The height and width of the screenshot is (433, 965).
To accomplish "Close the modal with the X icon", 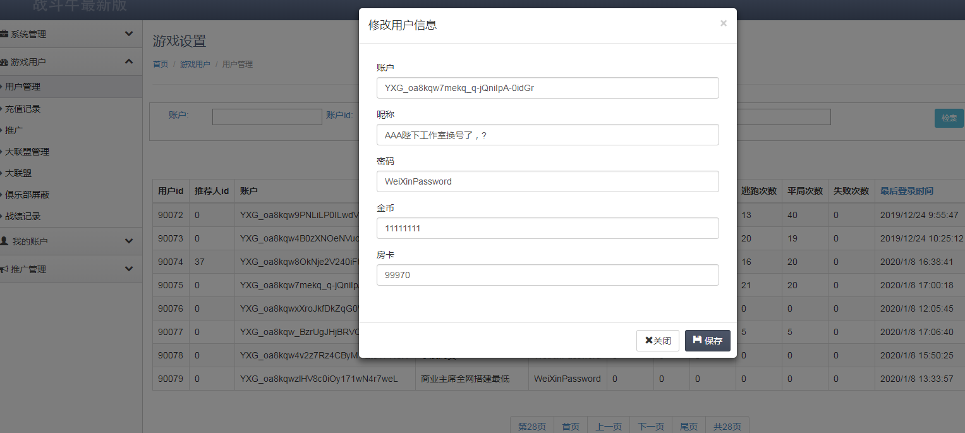I will 723,23.
